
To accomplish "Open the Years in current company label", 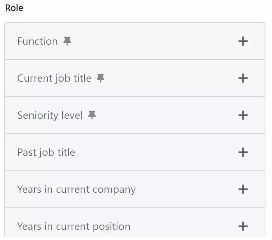I will tap(77, 190).
